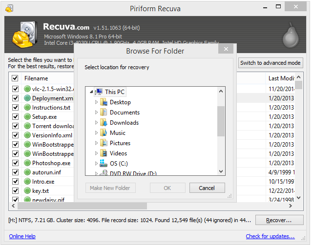Uncheck the Setup.exe checkbox

tap(15, 116)
